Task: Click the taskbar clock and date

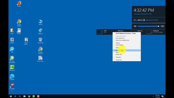Action: click(157, 96)
